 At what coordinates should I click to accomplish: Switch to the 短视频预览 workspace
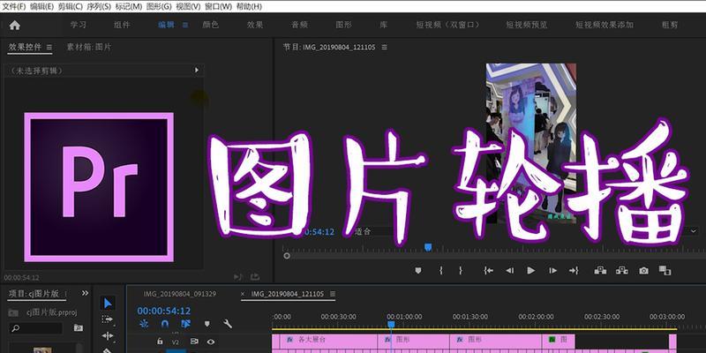tap(527, 26)
